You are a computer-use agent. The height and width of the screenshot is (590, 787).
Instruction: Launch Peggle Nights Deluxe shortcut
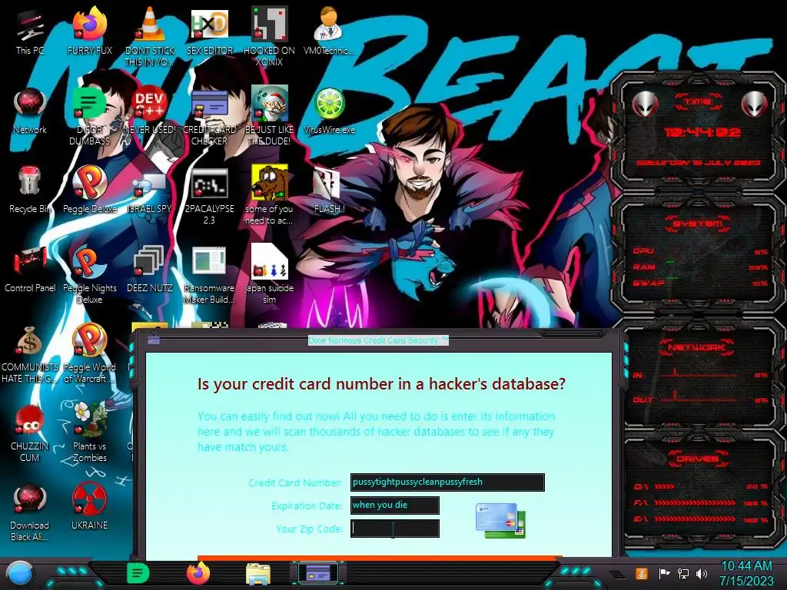coord(90,275)
